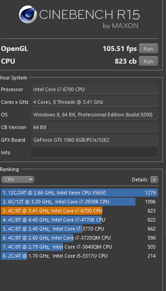The height and width of the screenshot is (291, 166).
Task: Run the OpenGL benchmark
Action: point(148,49)
